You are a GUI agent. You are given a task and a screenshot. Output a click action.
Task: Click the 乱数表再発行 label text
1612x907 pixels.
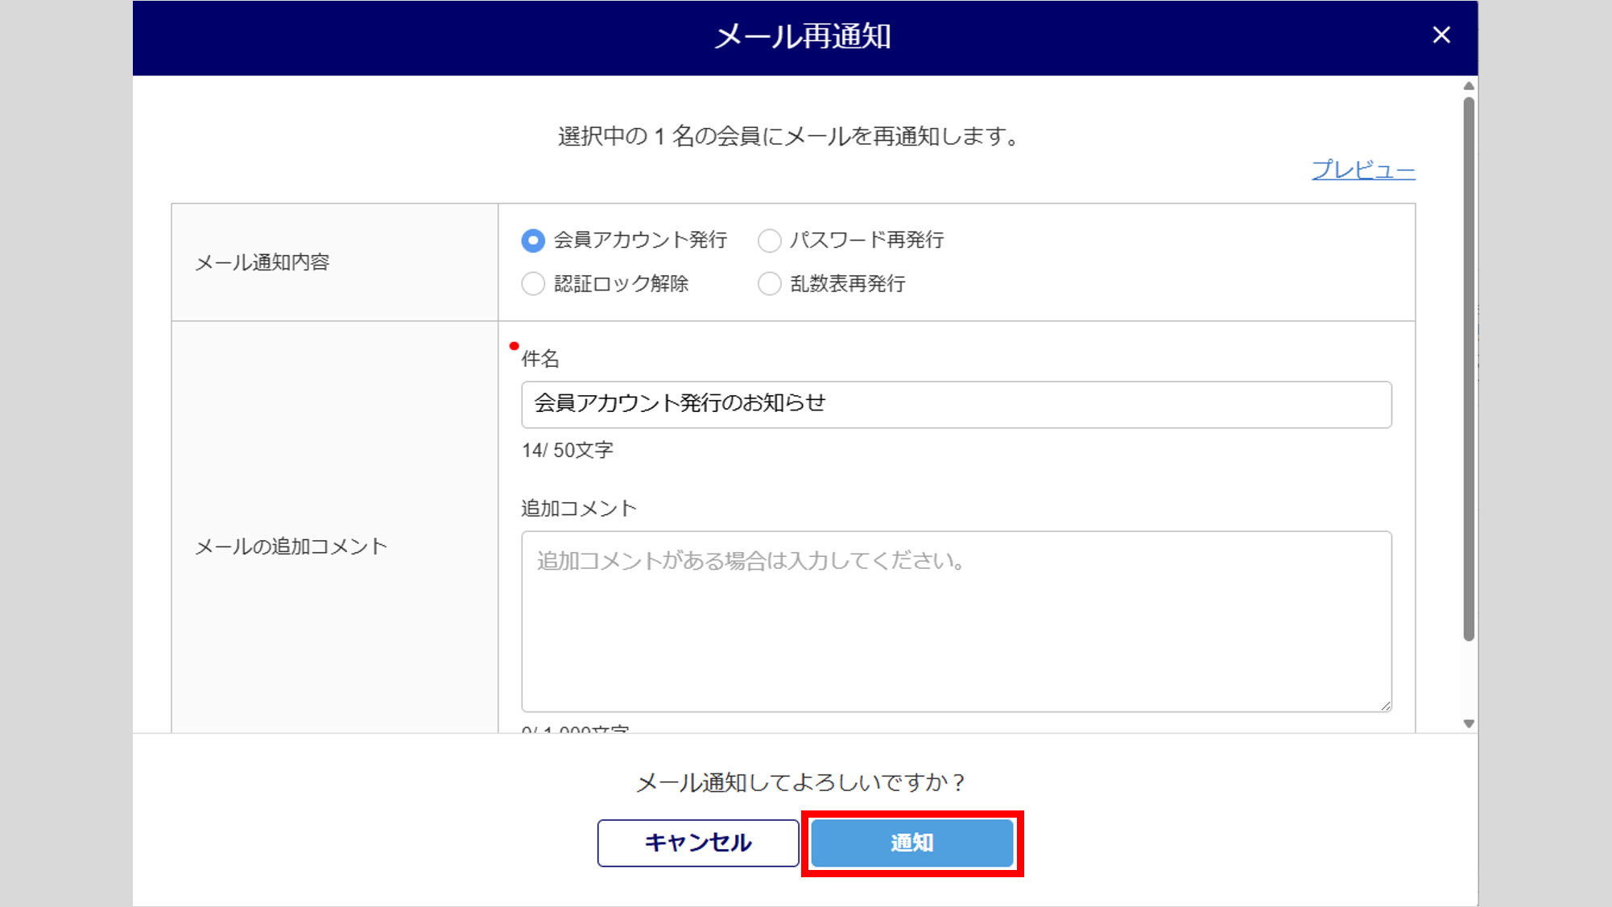pyautogui.click(x=847, y=284)
